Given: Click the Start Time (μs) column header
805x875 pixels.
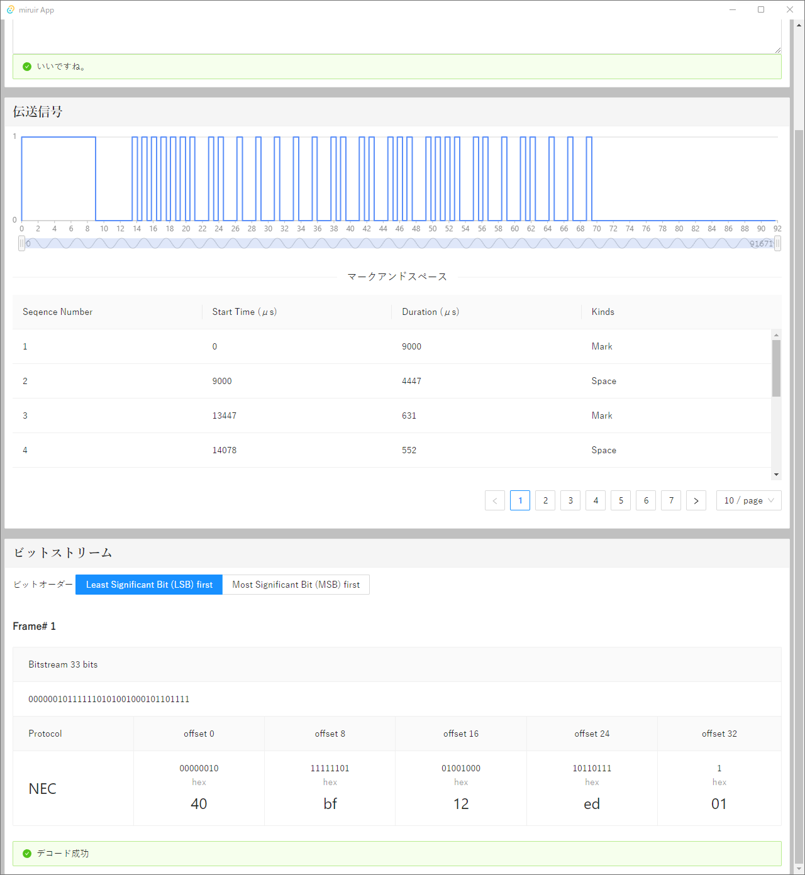Looking at the screenshot, I should (244, 312).
